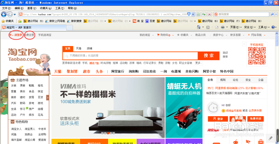Open the 收藏夹 favorites star button
The image size is (279, 144).
(8, 21)
